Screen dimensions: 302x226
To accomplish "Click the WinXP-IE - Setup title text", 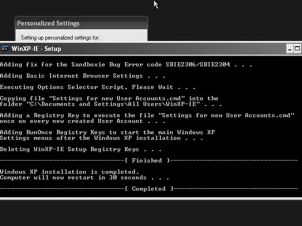I will click(x=36, y=49).
